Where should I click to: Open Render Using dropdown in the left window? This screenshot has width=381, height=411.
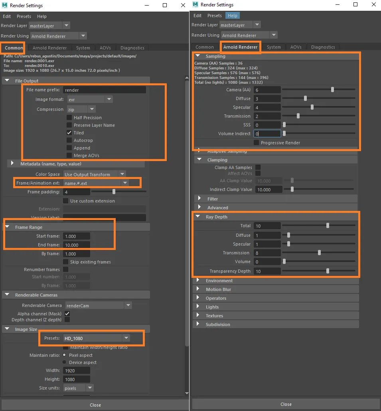click(58, 36)
